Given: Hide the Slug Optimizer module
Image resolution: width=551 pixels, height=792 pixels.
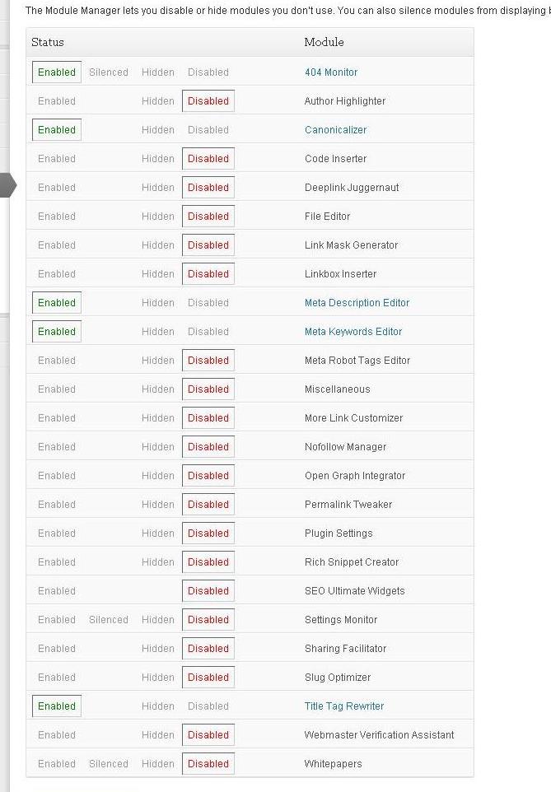Looking at the screenshot, I should (157, 678).
